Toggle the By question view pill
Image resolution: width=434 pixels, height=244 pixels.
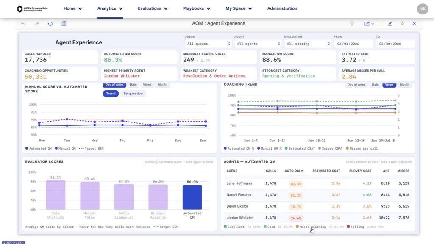[x=133, y=94]
